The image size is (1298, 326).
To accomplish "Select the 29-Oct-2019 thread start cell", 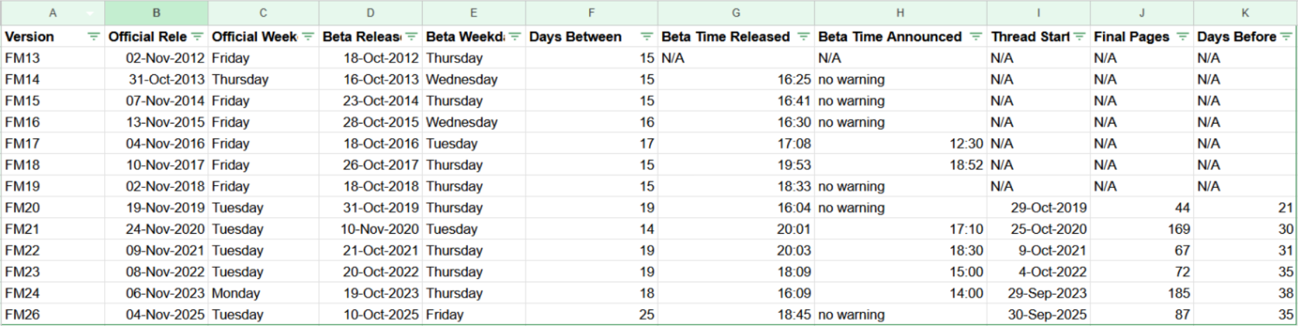I will 1038,207.
